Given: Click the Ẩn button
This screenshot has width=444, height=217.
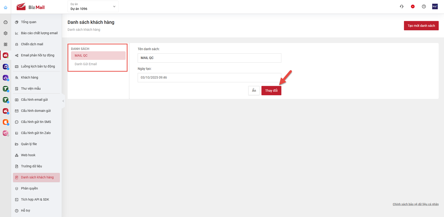Looking at the screenshot, I should tap(254, 91).
